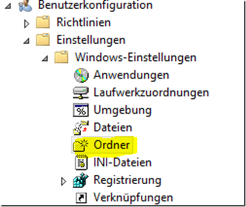Click the INI-Dateien notepad icon

[x=81, y=162]
